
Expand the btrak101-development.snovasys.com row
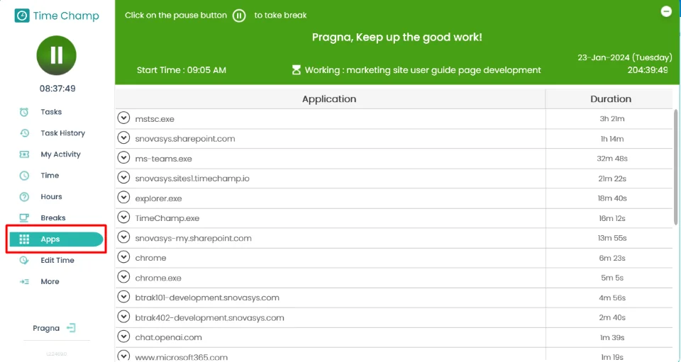tap(123, 297)
